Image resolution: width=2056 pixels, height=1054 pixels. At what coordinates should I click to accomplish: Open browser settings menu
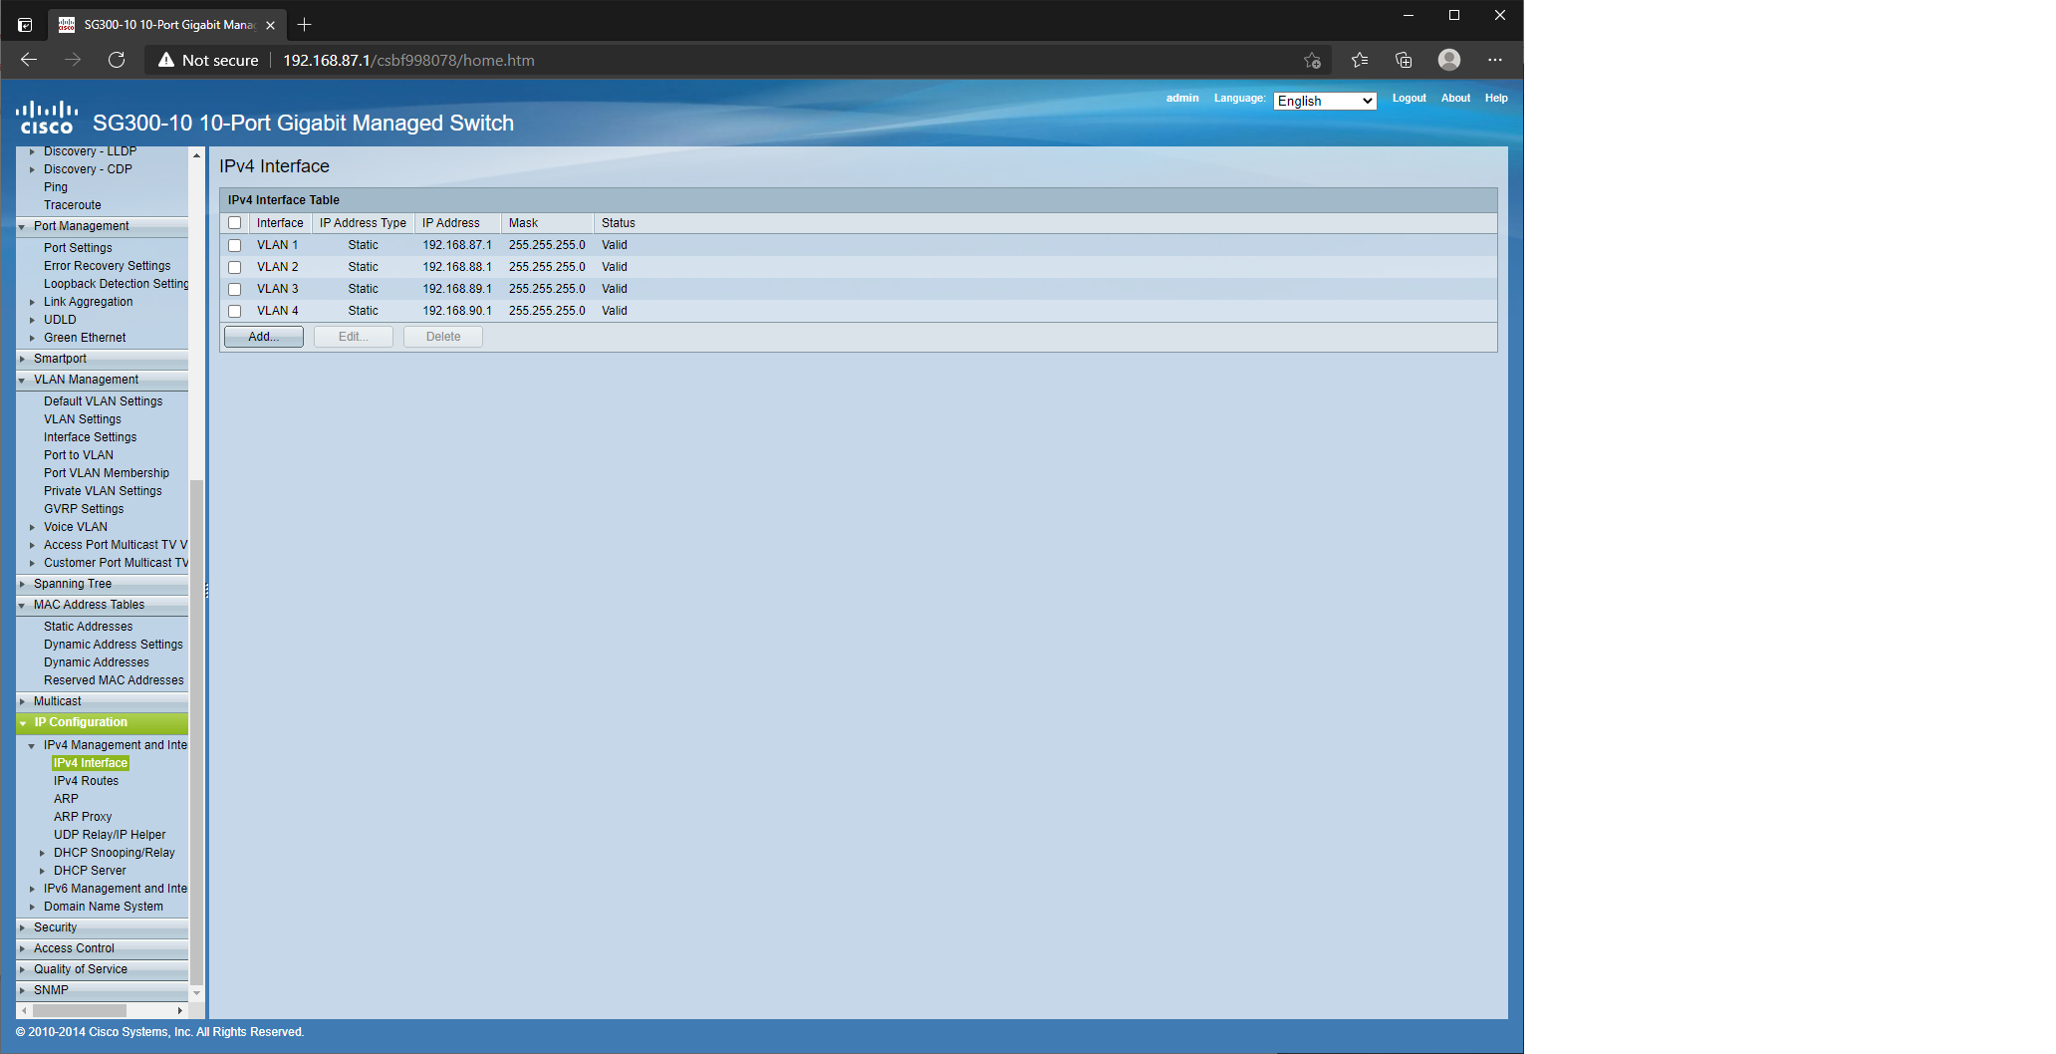tap(1495, 60)
